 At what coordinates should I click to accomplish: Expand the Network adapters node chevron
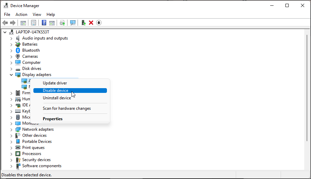11,130
